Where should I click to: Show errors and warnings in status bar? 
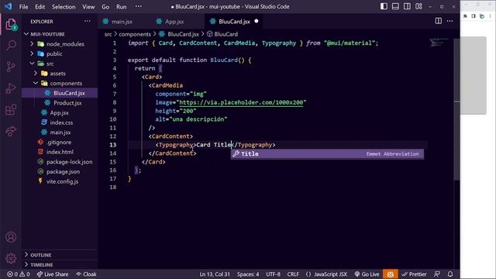coord(19,274)
